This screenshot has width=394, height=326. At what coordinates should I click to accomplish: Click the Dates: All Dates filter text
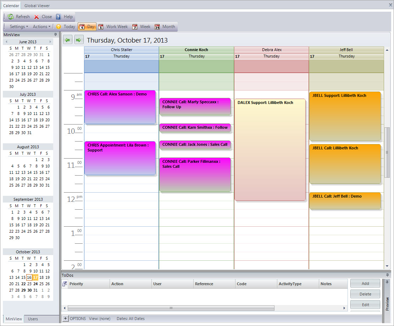point(131,319)
